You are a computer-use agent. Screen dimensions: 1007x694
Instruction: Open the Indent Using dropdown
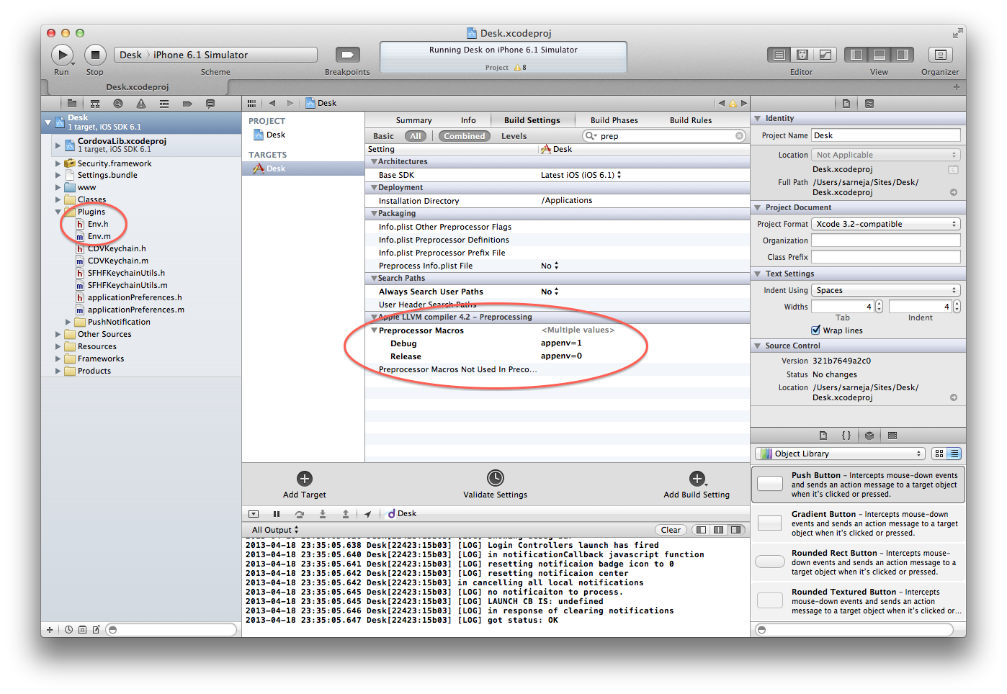click(x=886, y=290)
